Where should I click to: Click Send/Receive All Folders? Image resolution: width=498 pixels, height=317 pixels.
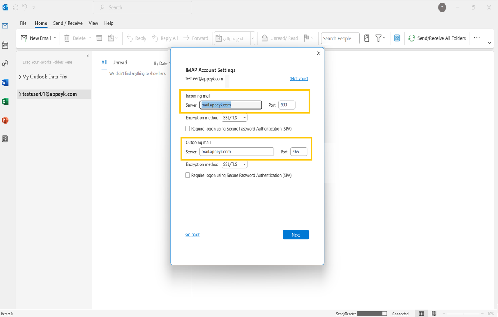point(437,38)
